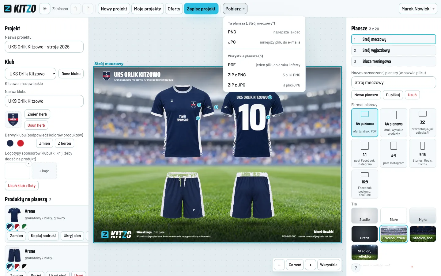
Task: Click the redo arrow icon
Action: [88, 9]
